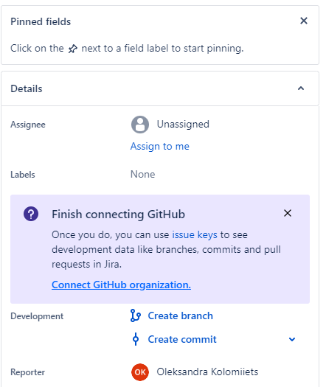
Task: Click the Unassigned avatar icon
Action: (140, 125)
